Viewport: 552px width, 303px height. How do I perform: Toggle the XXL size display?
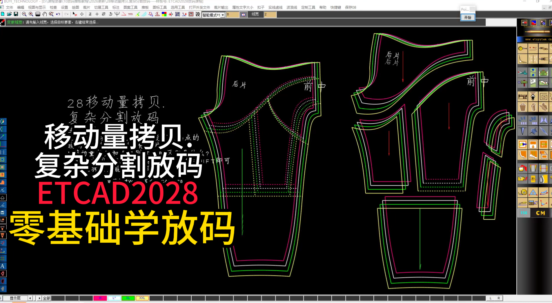click(142, 298)
